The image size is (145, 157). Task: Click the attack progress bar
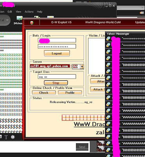83,118
